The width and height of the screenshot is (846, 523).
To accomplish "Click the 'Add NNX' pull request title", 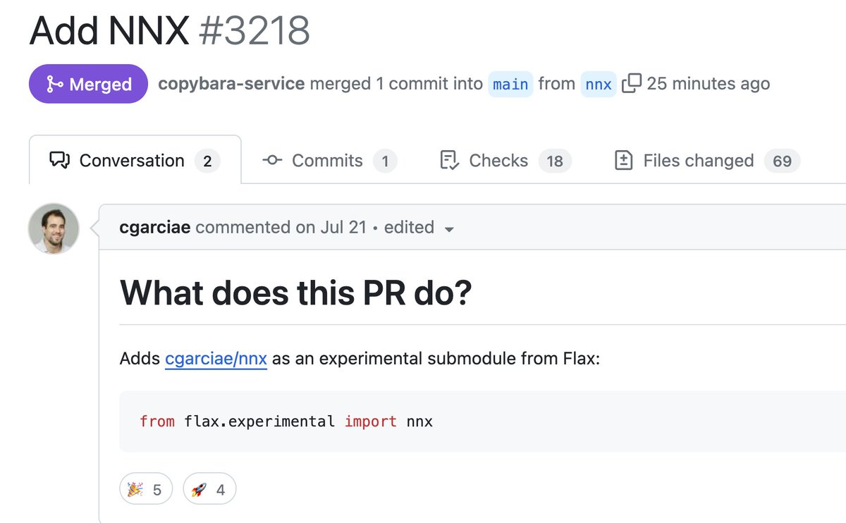I will coord(109,30).
